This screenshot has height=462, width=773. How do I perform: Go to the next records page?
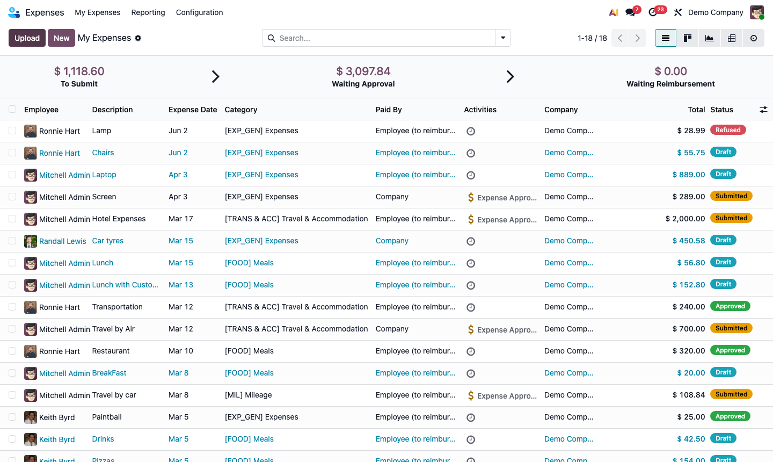[637, 38]
